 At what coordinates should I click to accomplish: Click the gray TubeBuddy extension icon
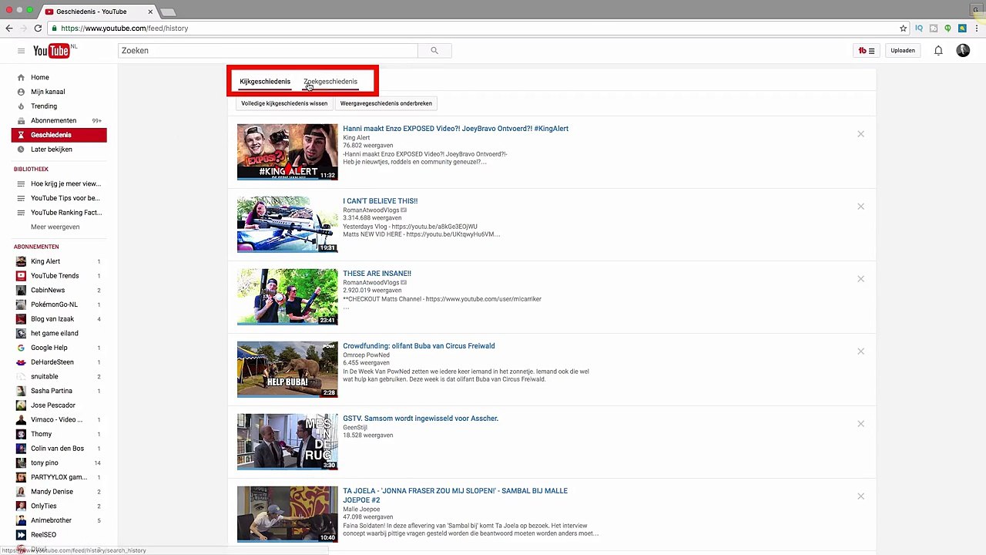[x=934, y=29]
